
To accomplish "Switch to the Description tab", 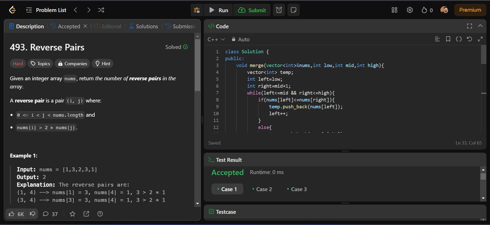I will tap(26, 26).
